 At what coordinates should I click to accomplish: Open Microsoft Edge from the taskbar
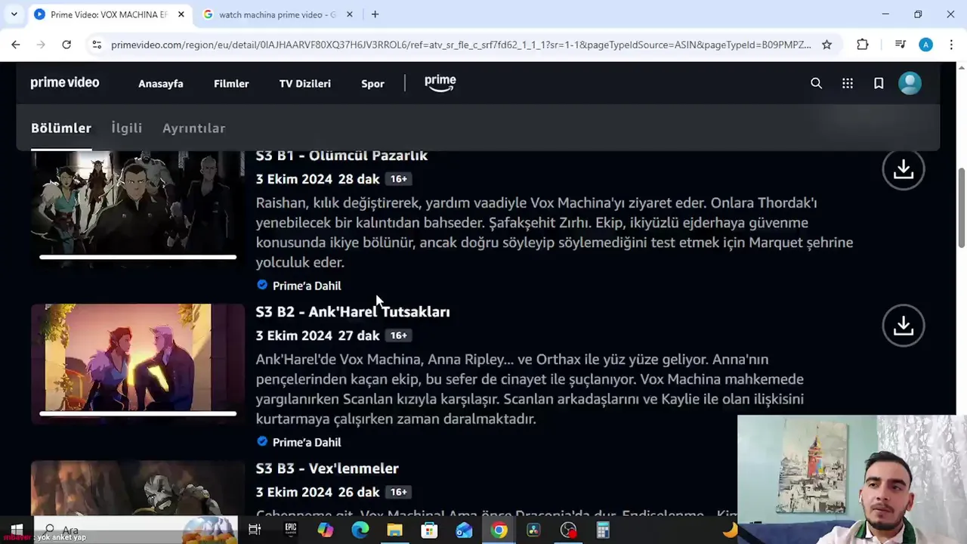coord(360,530)
